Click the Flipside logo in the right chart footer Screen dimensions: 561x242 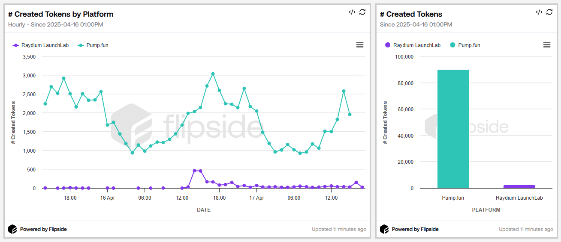coord(384,229)
